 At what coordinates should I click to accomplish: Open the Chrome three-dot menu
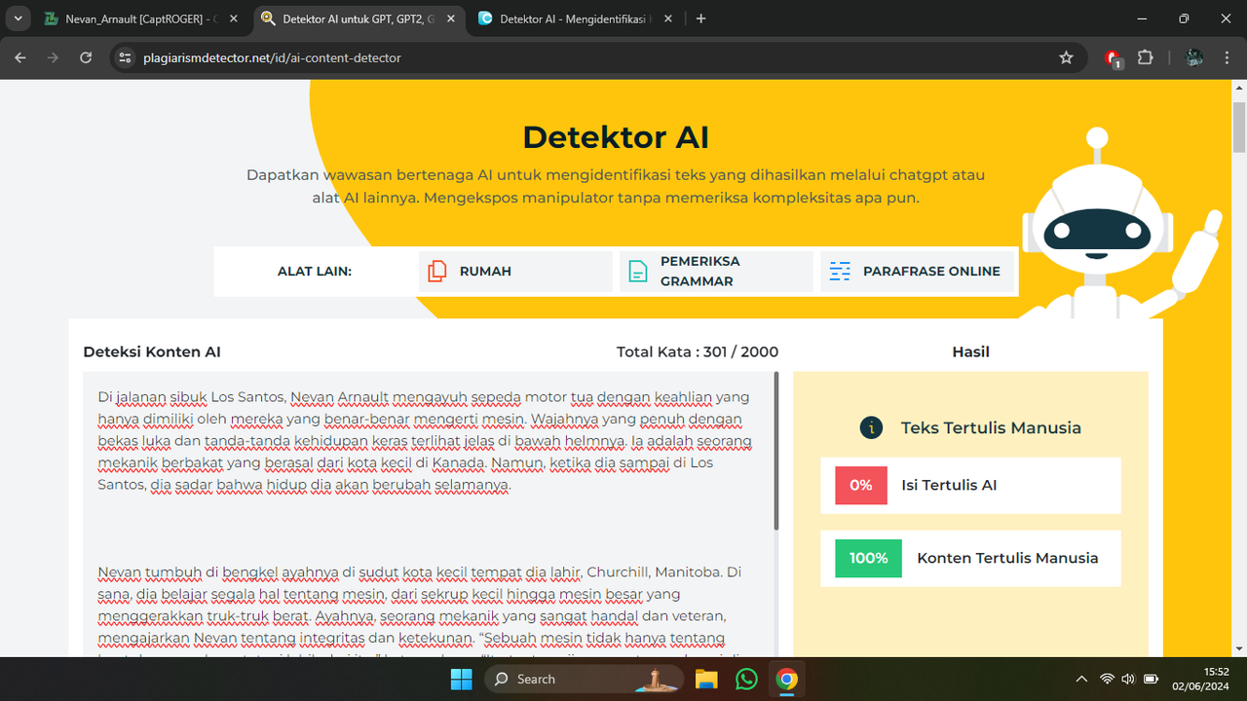1227,57
